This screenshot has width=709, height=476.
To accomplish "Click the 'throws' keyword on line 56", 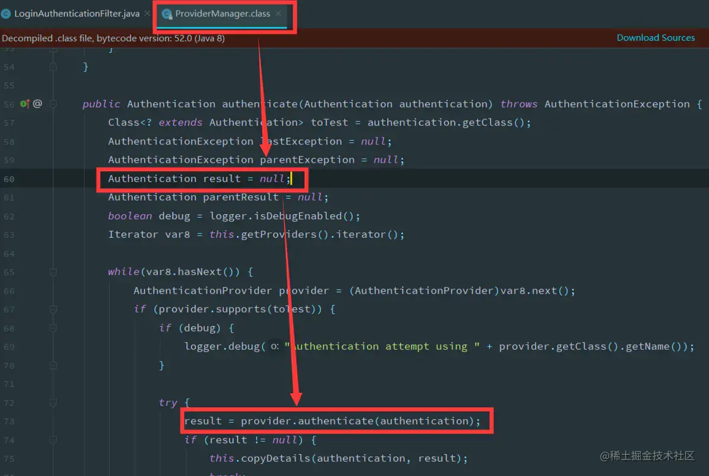I will coord(519,104).
